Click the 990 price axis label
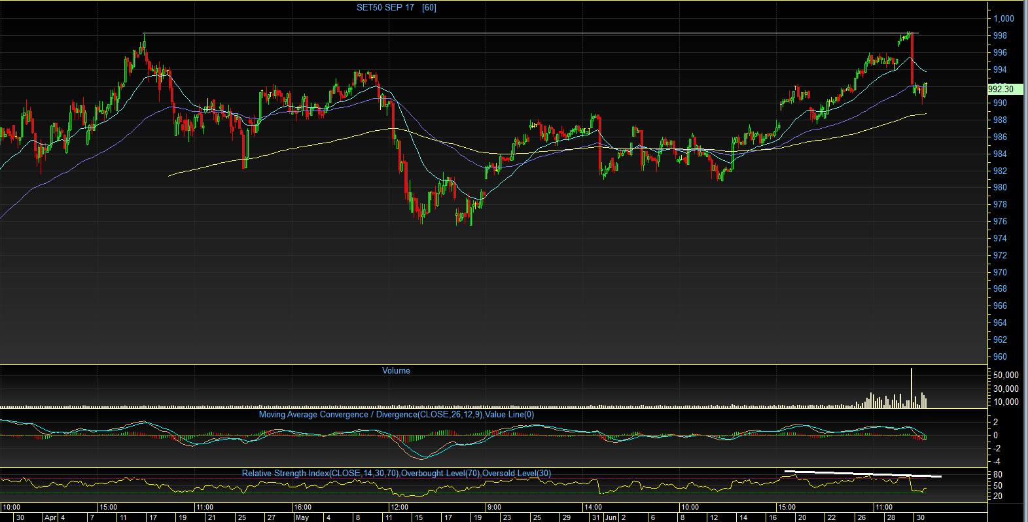This screenshot has width=1028, height=522. point(1000,103)
